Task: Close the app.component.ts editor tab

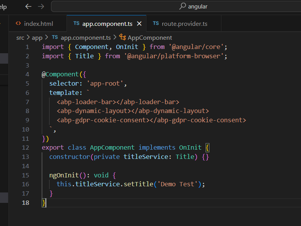Action: point(139,24)
